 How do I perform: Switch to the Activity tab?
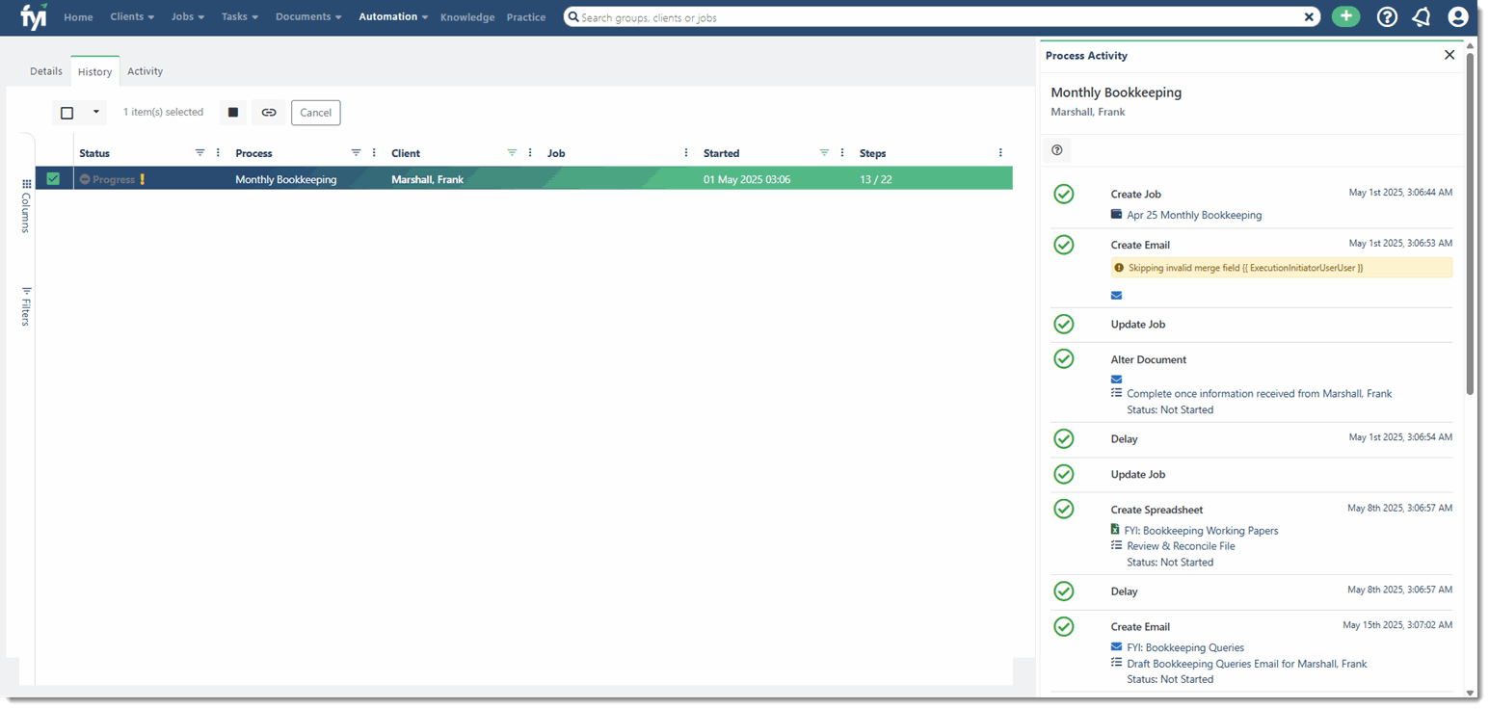(x=145, y=71)
